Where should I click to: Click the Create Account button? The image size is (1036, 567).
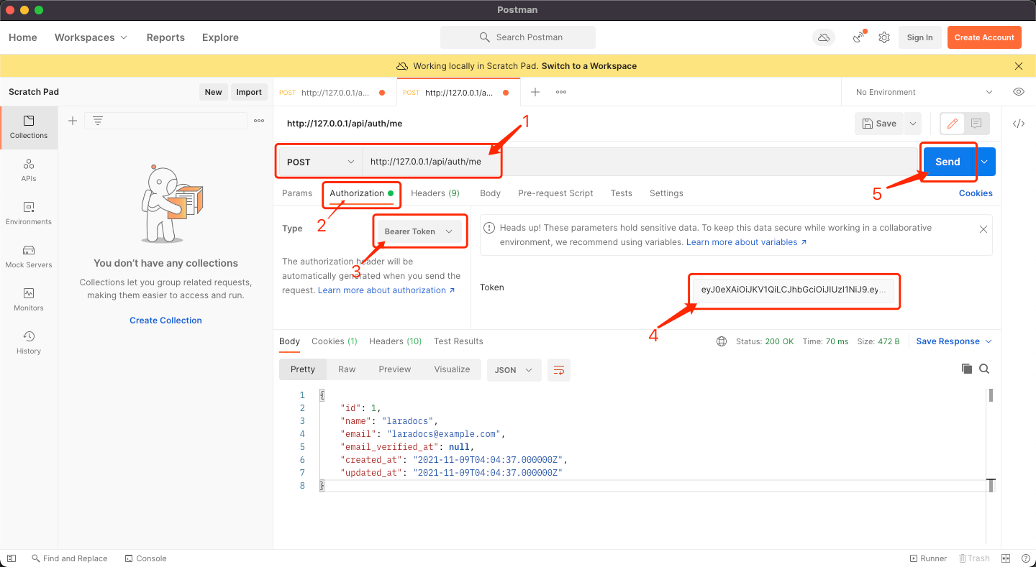click(984, 37)
